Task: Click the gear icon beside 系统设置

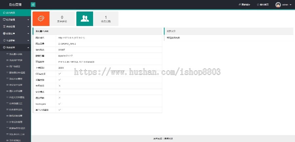Action: pos(4,48)
